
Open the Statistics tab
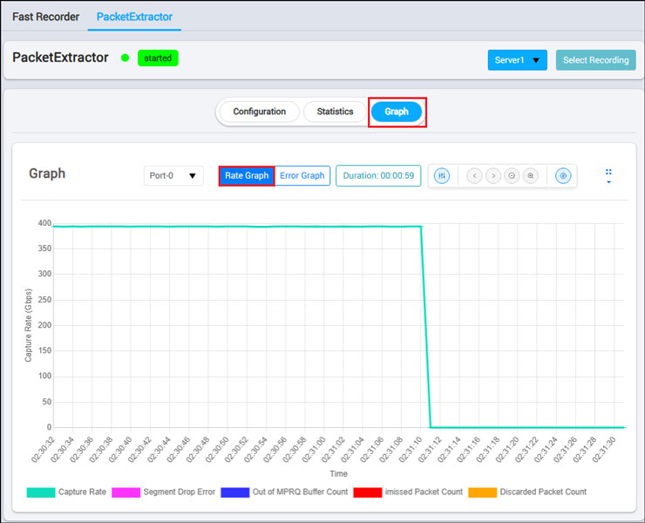click(335, 112)
